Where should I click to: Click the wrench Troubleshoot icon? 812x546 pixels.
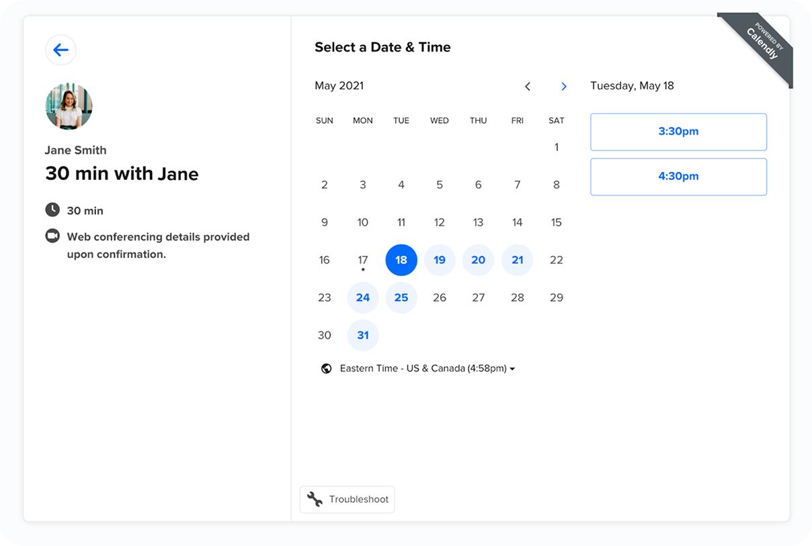tap(315, 499)
